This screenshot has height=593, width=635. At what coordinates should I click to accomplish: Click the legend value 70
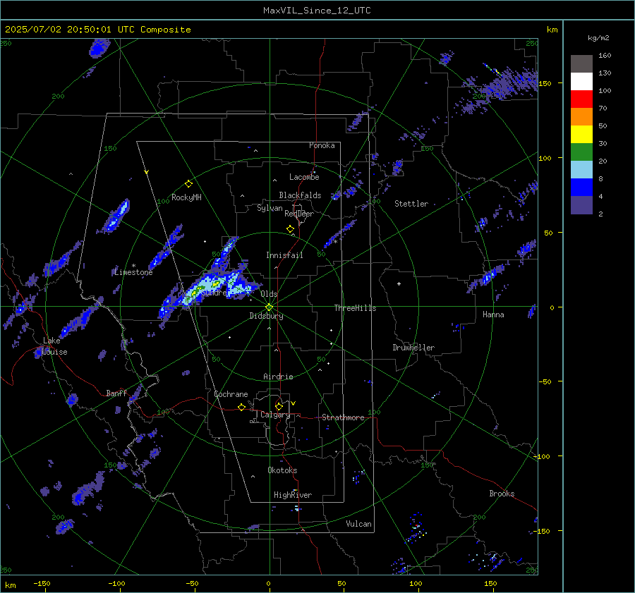coord(603,109)
